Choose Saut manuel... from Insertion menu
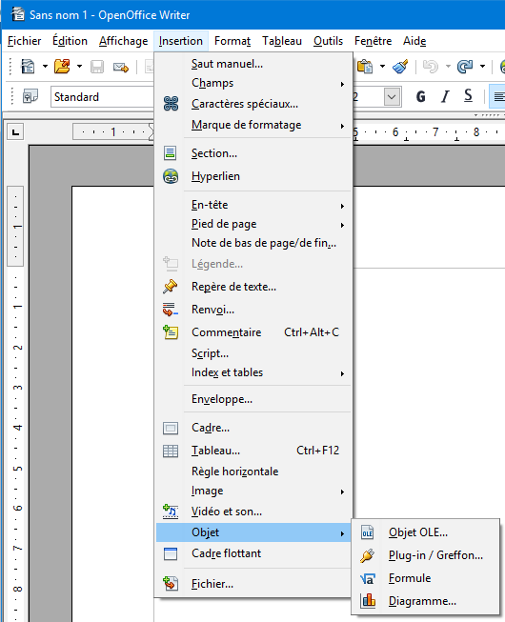 (253, 64)
